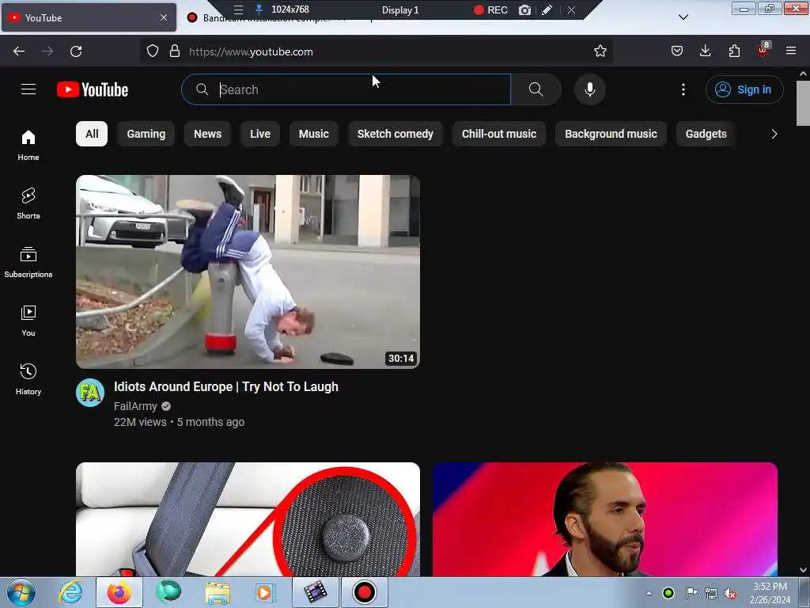
Task: Open the YouTube guide hamburger menu
Action: (x=28, y=89)
